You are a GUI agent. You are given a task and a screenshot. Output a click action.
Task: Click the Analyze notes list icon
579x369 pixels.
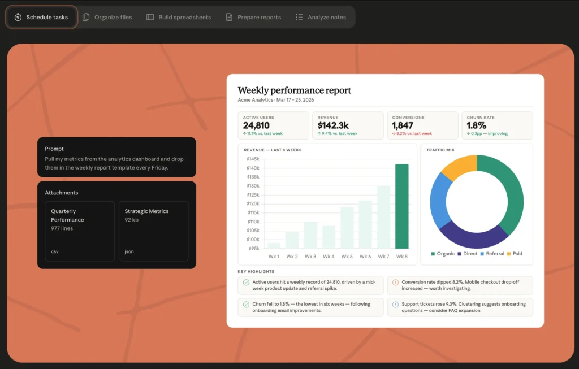(299, 17)
